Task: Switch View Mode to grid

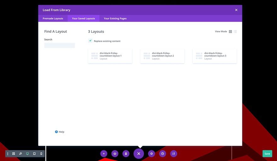Action: pos(230,31)
